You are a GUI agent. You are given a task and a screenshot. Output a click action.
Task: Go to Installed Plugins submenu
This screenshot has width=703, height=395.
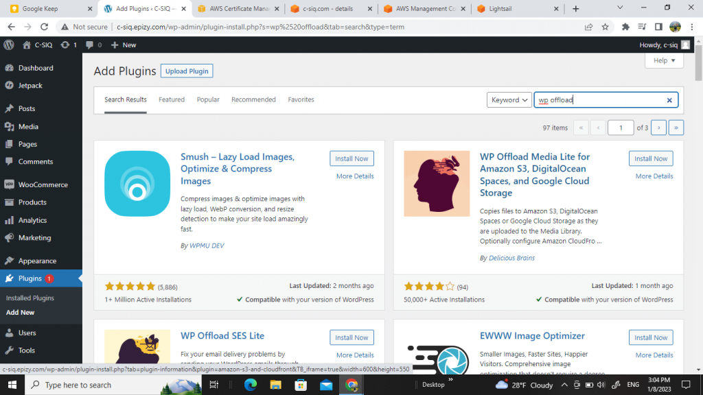click(x=30, y=298)
